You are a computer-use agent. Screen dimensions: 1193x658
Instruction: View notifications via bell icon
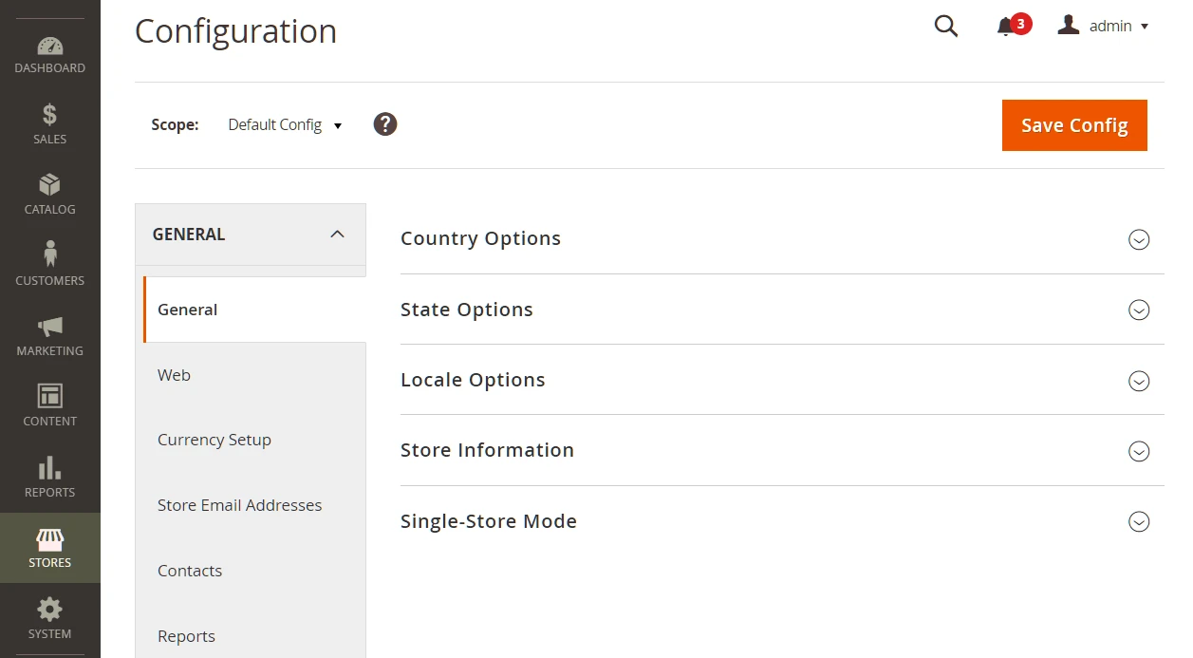tap(1006, 27)
